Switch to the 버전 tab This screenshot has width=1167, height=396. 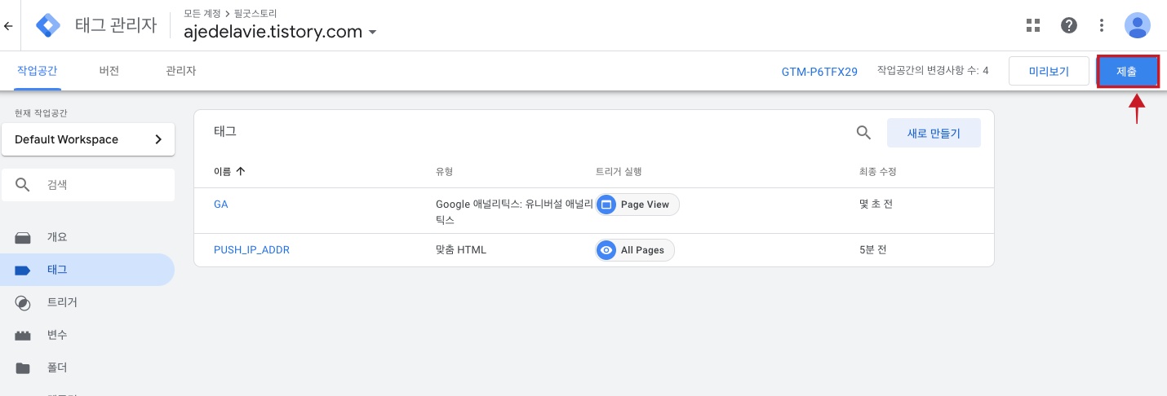tap(109, 71)
